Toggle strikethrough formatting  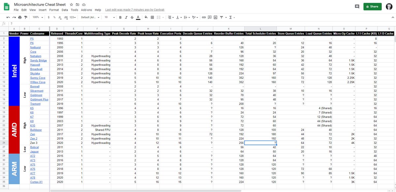(x=131, y=17)
